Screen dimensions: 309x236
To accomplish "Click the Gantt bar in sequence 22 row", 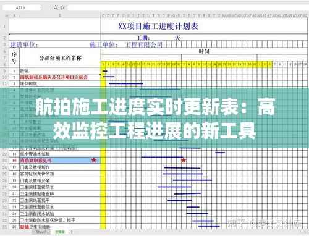I will click(x=180, y=200).
